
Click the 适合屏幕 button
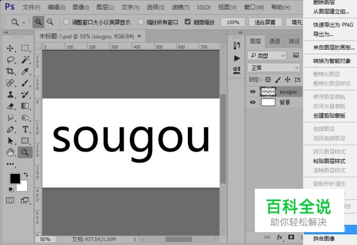point(265,22)
